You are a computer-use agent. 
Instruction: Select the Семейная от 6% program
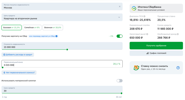32,28
